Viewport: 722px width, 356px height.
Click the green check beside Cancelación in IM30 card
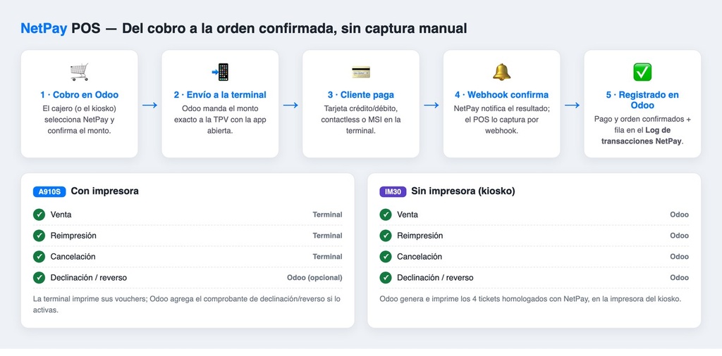tap(386, 256)
